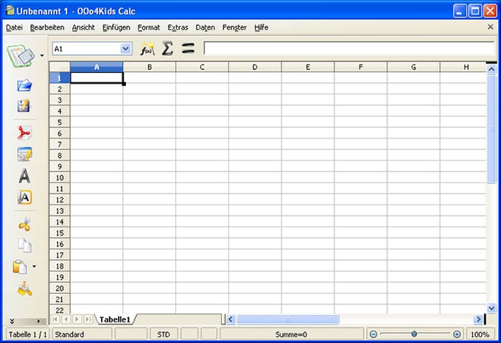Close the document with the menu bar X
The width and height of the screenshot is (501, 343).
click(491, 27)
